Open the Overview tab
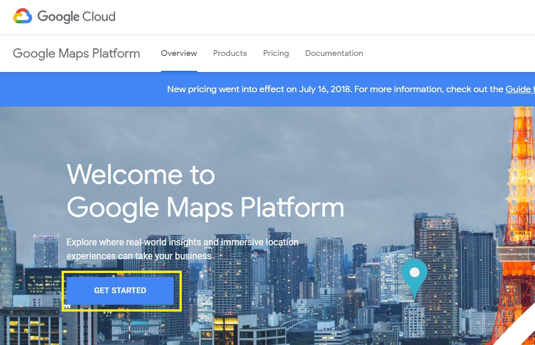 point(179,54)
